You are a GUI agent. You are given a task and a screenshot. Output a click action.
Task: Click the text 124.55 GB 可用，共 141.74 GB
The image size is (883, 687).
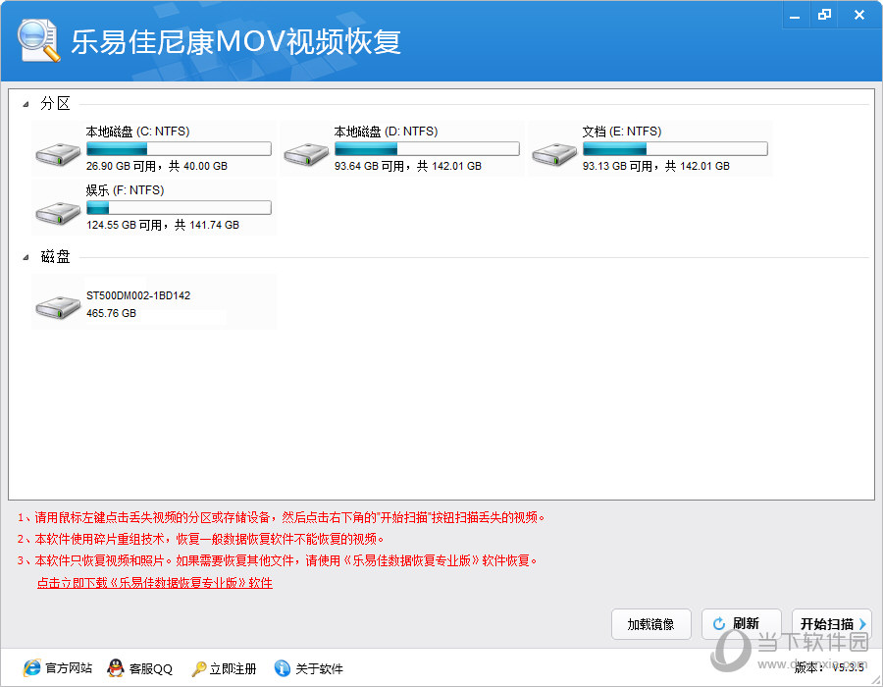tap(163, 226)
